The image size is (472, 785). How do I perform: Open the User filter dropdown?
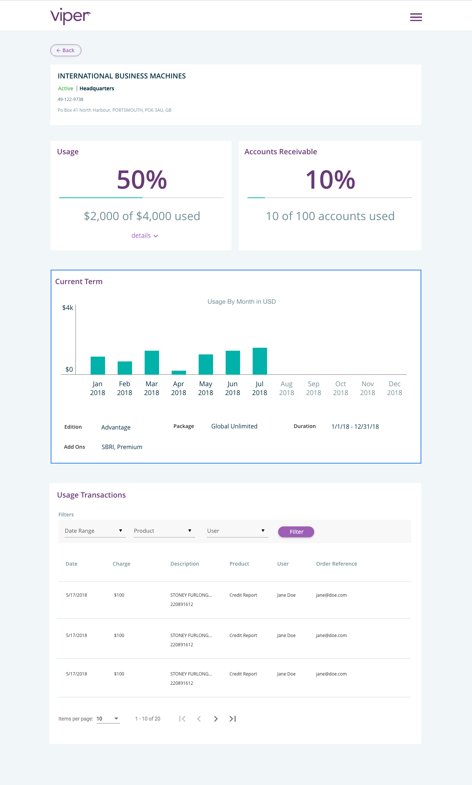(237, 531)
